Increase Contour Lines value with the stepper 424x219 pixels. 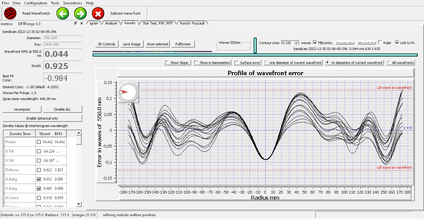click(x=296, y=42)
